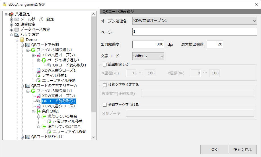Select the メールサーバー設定 tree item
Image resolution: width=261 pixels, height=157 pixels.
pos(37,19)
